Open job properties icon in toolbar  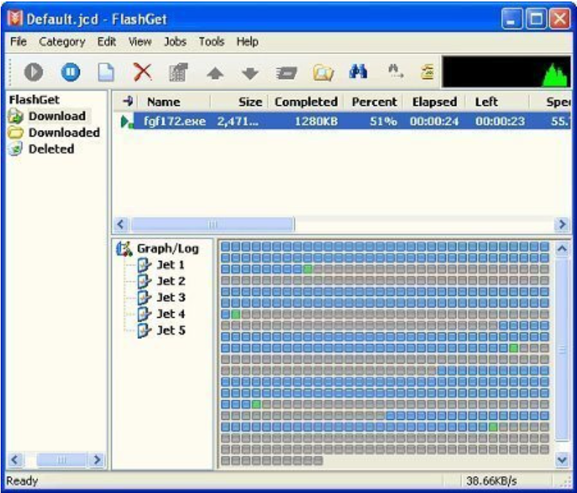(x=178, y=72)
